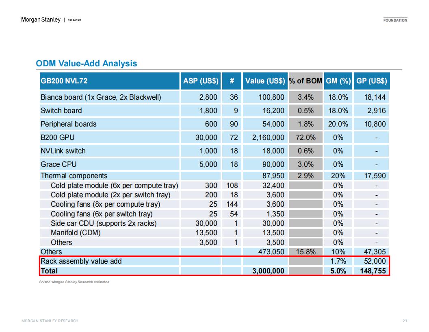Select the ODM Value-Add Analysis title

(87, 63)
